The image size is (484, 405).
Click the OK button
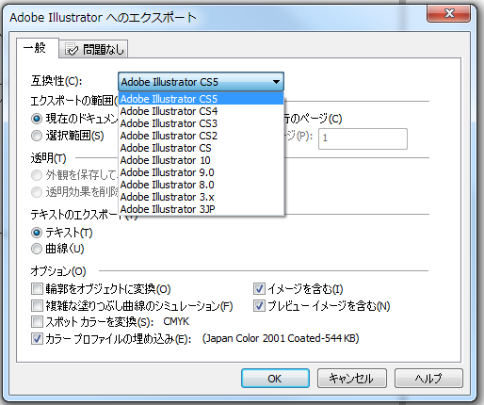275,379
